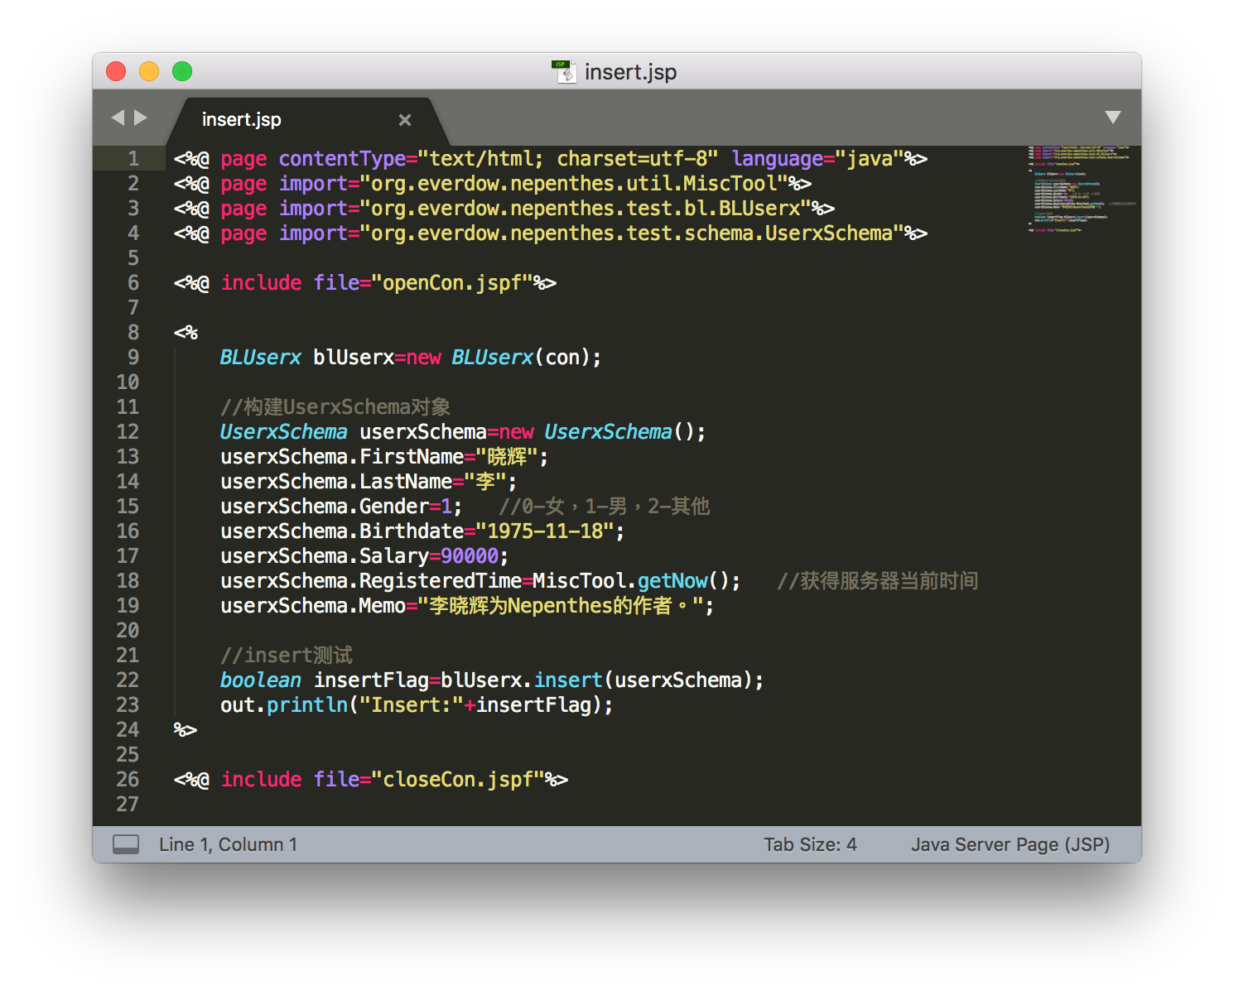Click userxSchema.LastName assignment
The height and width of the screenshot is (995, 1234).
click(369, 481)
